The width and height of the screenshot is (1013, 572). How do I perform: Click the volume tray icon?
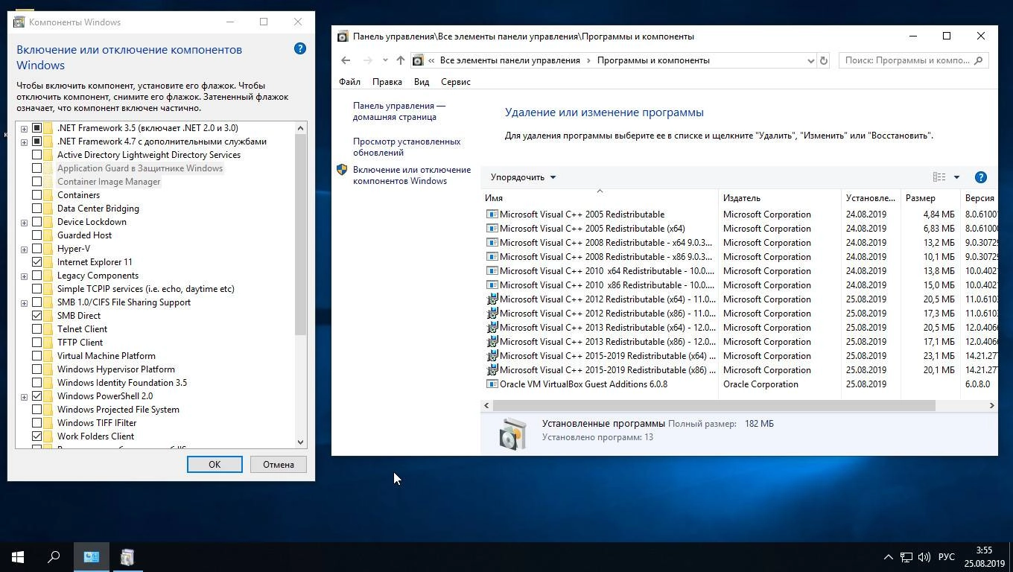click(924, 557)
